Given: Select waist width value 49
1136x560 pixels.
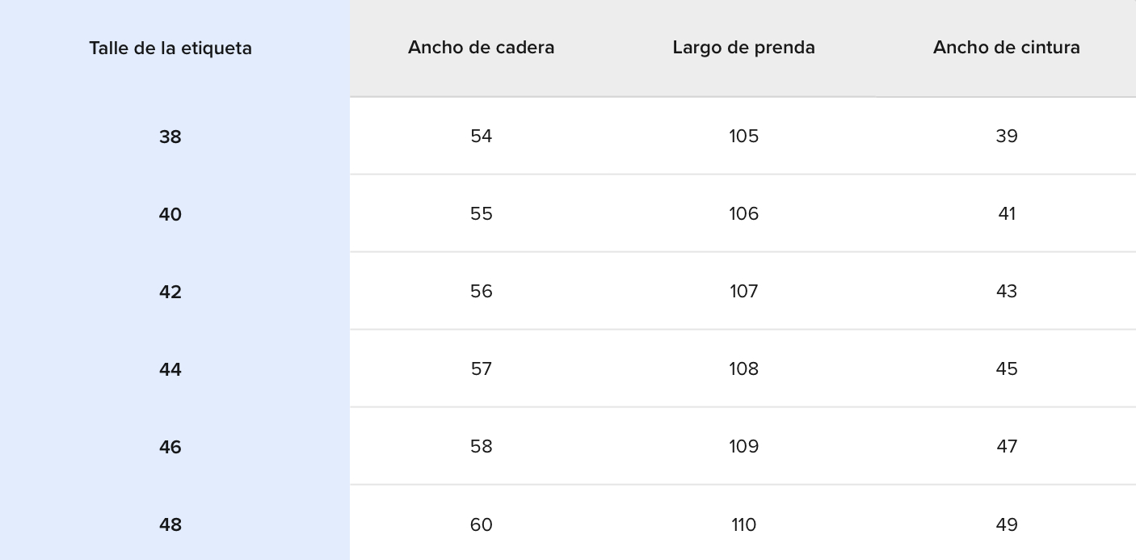Looking at the screenshot, I should (x=1006, y=525).
